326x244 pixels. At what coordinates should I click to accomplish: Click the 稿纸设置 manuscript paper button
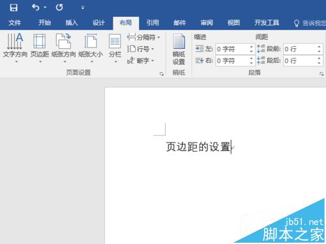pos(179,49)
